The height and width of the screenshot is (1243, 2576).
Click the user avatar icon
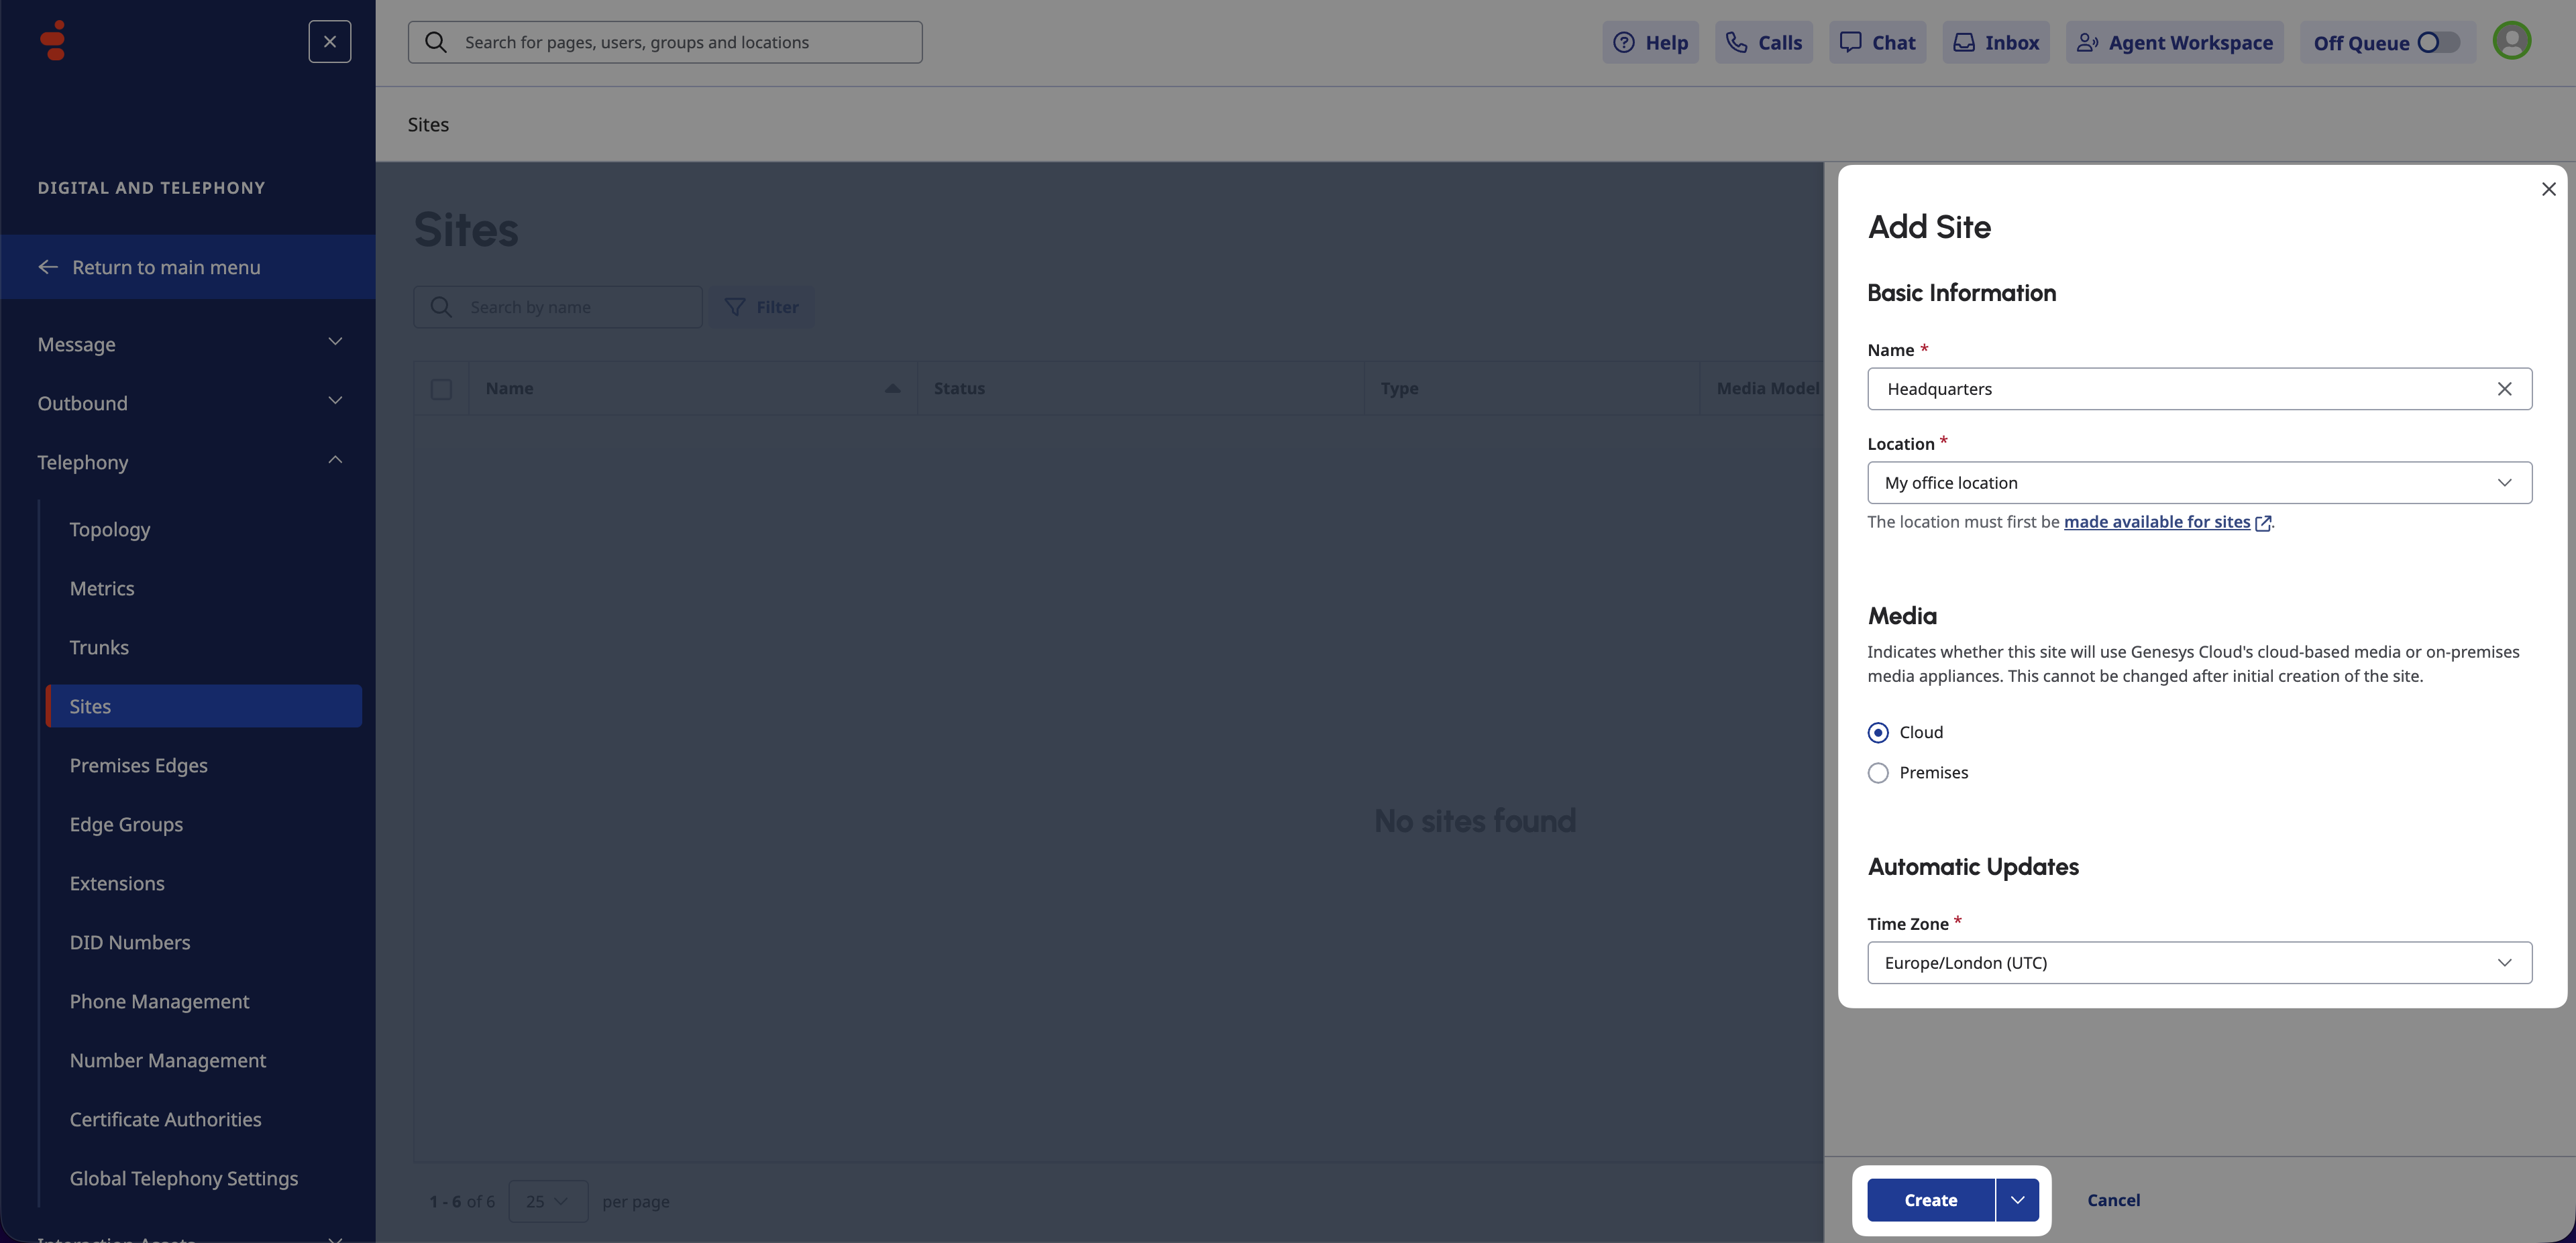[x=2511, y=41]
